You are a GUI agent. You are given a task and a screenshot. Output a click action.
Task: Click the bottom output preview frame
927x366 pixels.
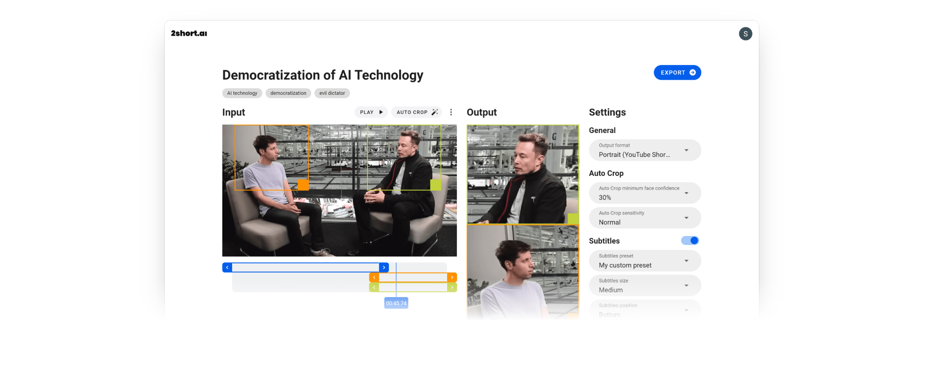pos(522,272)
